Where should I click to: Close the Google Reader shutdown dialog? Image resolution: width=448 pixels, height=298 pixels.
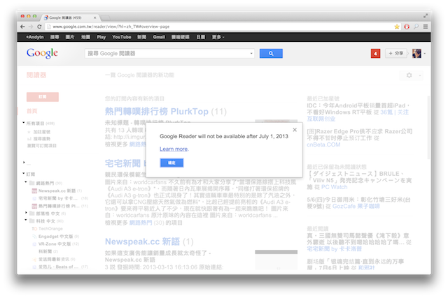coord(294,129)
